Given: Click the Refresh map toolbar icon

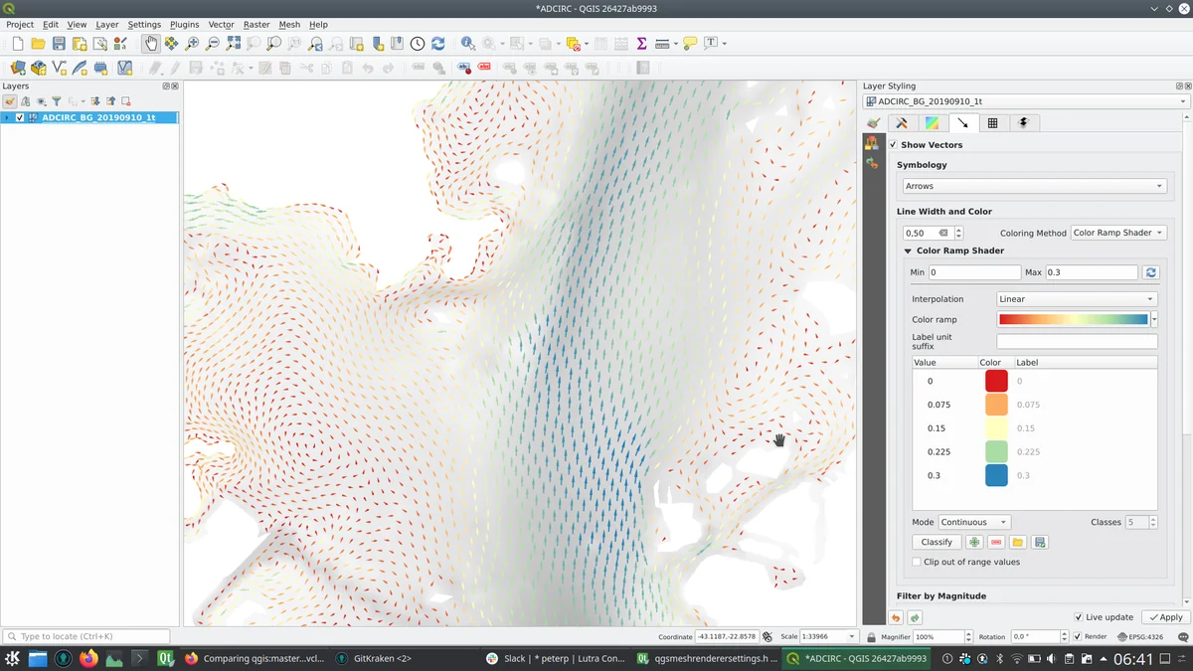Looking at the screenshot, I should pyautogui.click(x=437, y=44).
